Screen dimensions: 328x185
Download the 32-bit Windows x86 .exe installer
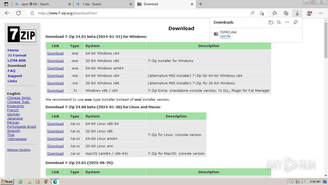click(x=55, y=61)
